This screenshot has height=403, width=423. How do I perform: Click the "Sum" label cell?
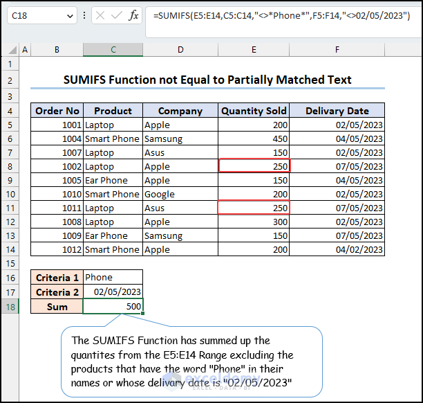[57, 307]
